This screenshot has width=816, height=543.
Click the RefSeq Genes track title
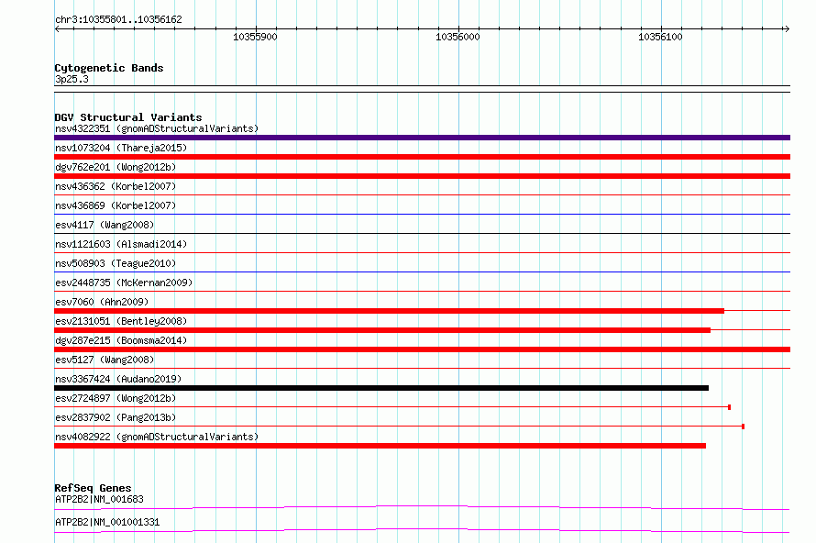93,488
